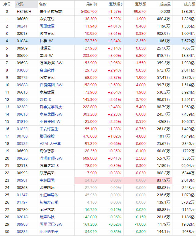The image size is (196, 236).
Task: Open stock code 03888 link
Action: pos(22,70)
